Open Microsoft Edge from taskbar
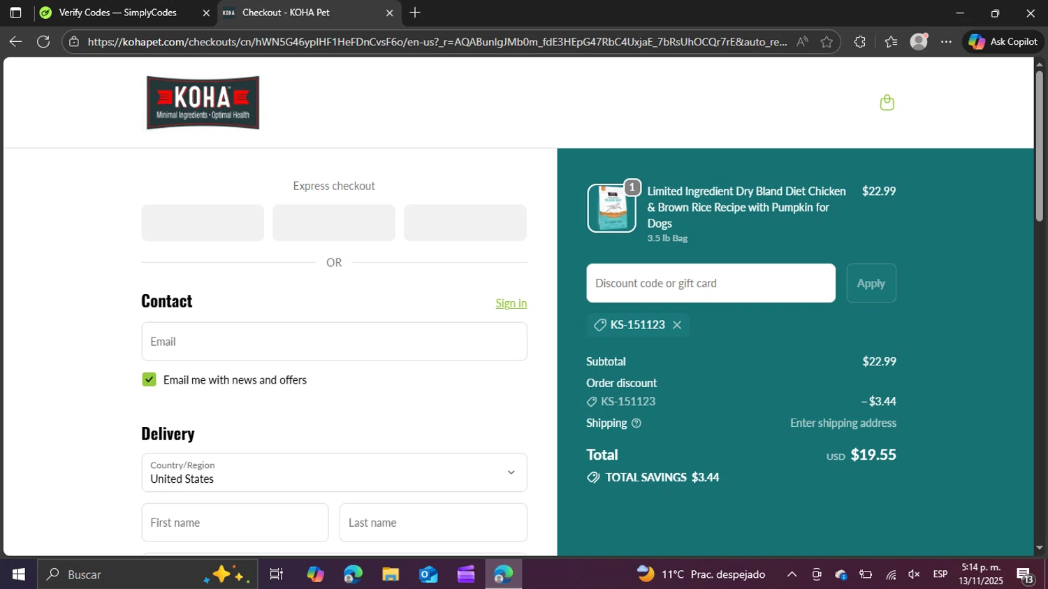The width and height of the screenshot is (1048, 589). tap(353, 574)
